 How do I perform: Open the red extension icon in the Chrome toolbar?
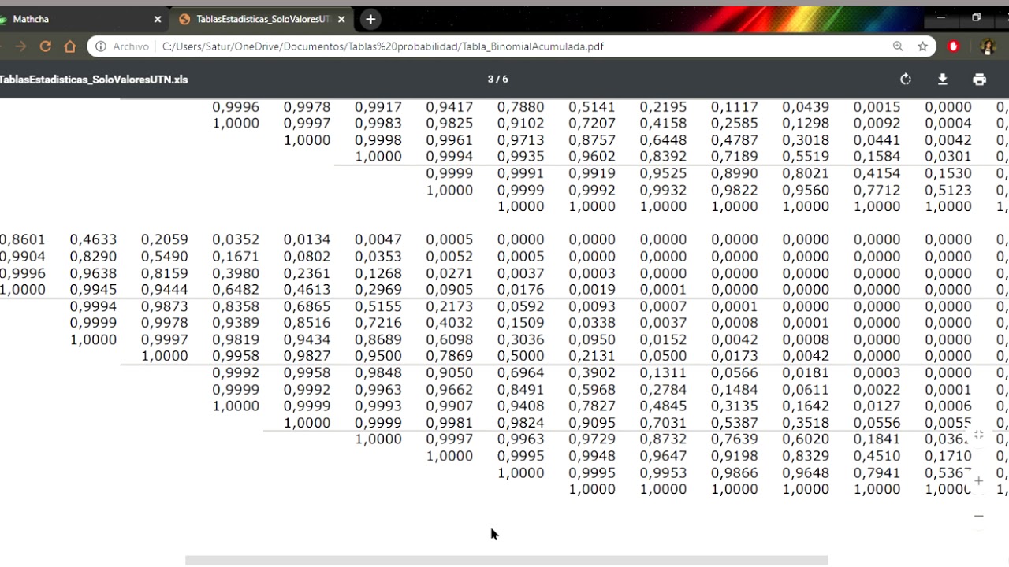tap(953, 46)
